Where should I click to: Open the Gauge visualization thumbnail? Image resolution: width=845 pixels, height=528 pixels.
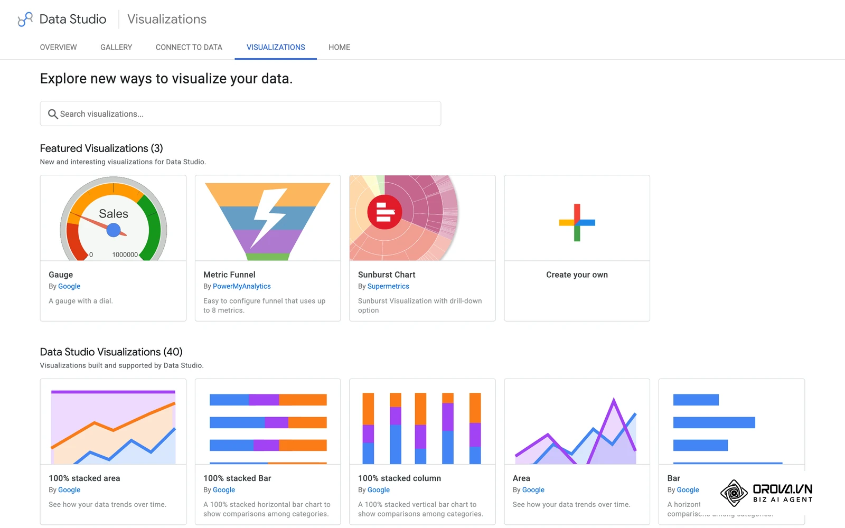(x=114, y=218)
